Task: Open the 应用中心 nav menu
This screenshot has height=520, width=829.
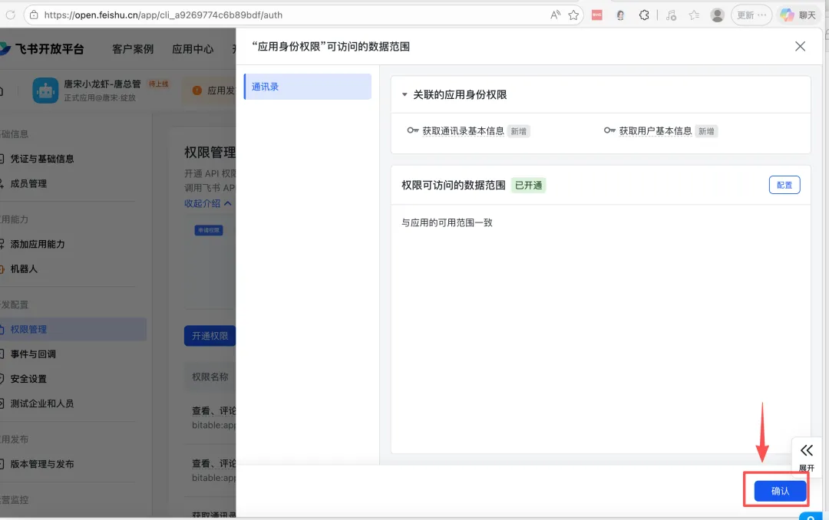Action: (x=193, y=48)
